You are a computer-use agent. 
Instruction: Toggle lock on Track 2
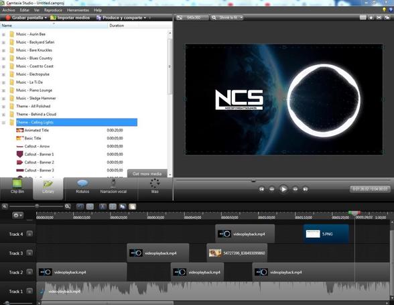coord(29,271)
